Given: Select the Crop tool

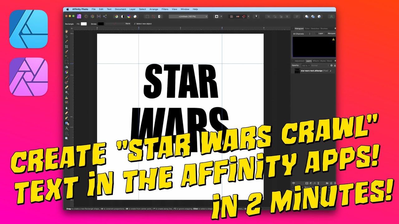Looking at the screenshot, I should 66,46.
